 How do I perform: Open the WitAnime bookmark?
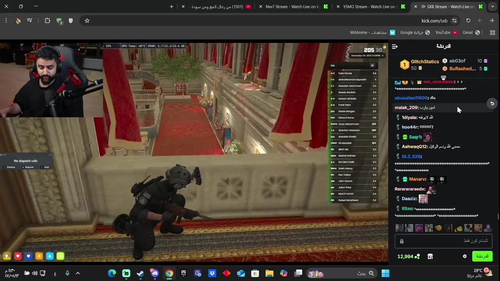[x=373, y=32]
